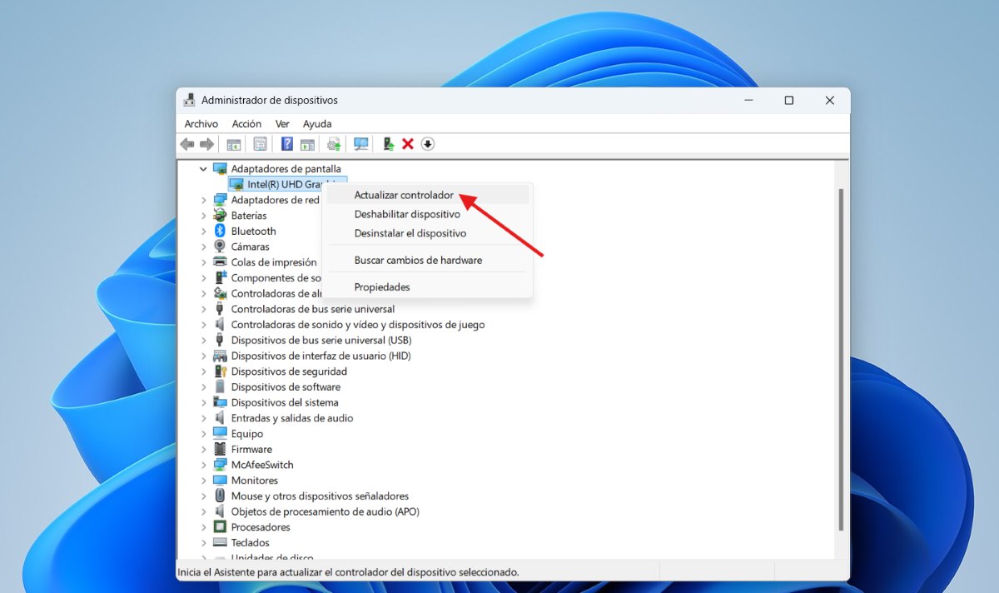Select Entradas y salidas de audio
The image size is (999, 593).
pos(291,418)
